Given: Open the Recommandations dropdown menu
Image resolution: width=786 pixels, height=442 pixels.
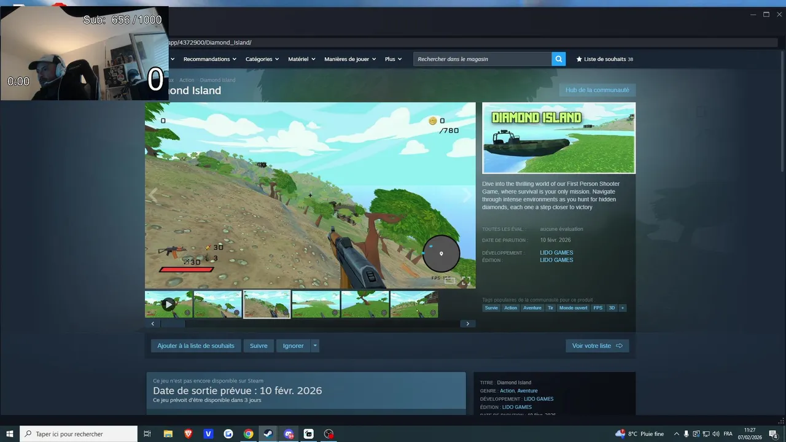Looking at the screenshot, I should coord(210,59).
